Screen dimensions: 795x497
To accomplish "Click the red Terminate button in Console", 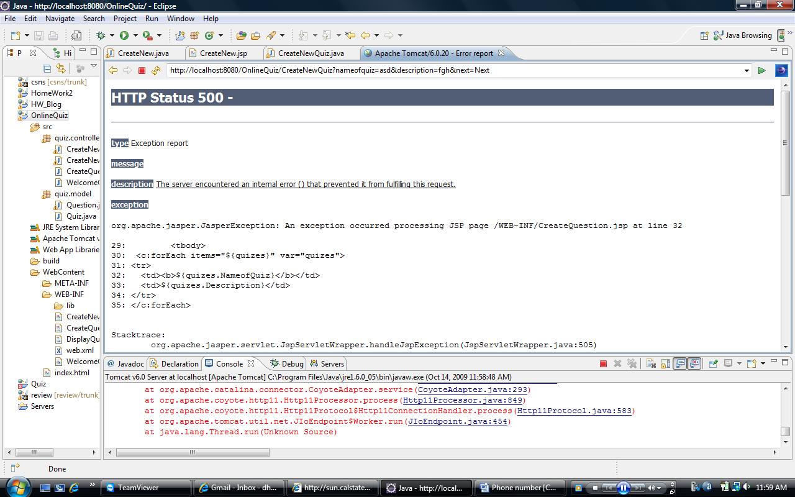I will coord(603,363).
